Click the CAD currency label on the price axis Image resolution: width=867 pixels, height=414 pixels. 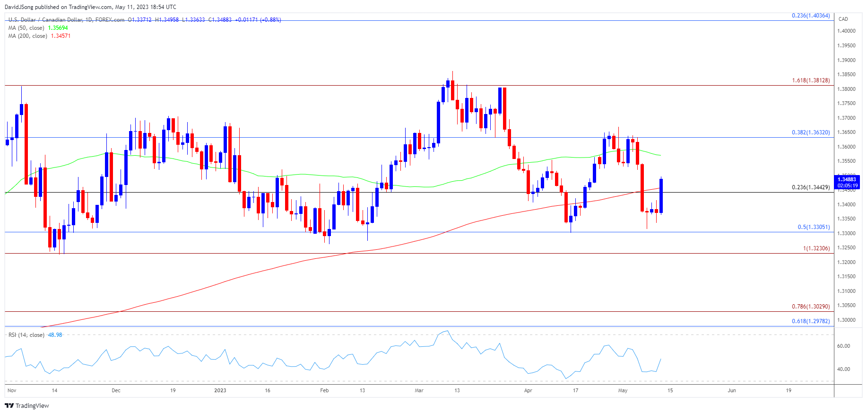tap(843, 19)
